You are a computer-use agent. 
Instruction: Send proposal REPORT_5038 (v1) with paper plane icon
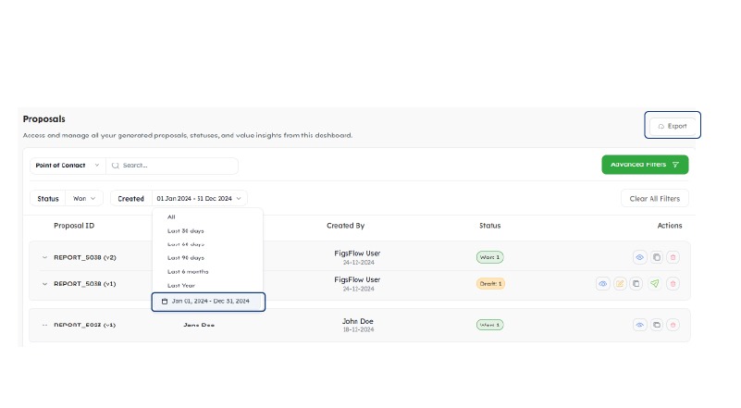(x=655, y=284)
